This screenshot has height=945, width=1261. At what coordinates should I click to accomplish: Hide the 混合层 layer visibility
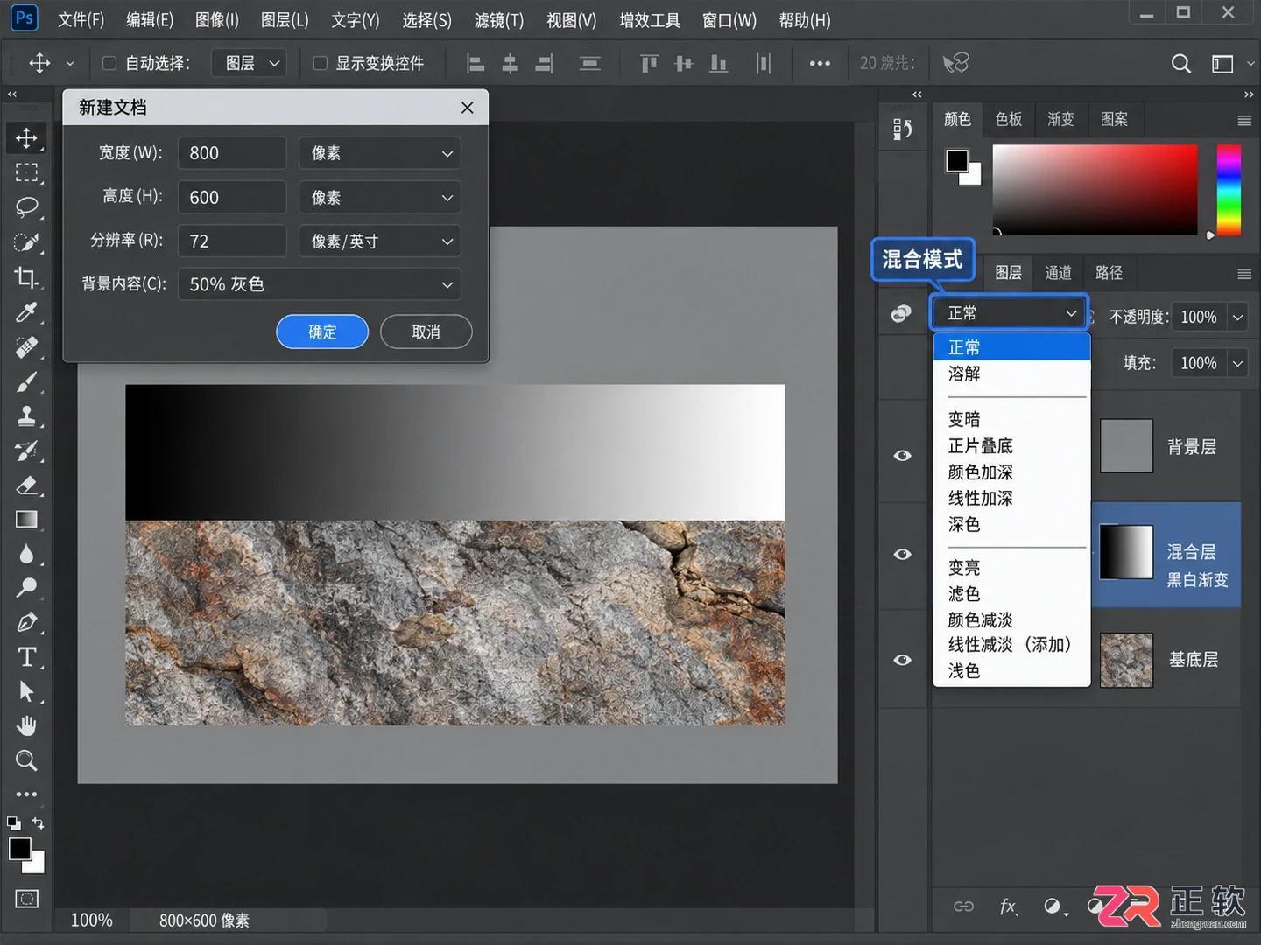(903, 554)
